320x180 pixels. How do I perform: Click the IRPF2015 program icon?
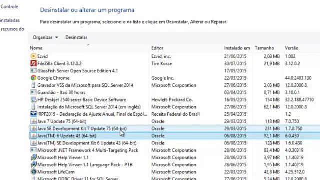33,114
